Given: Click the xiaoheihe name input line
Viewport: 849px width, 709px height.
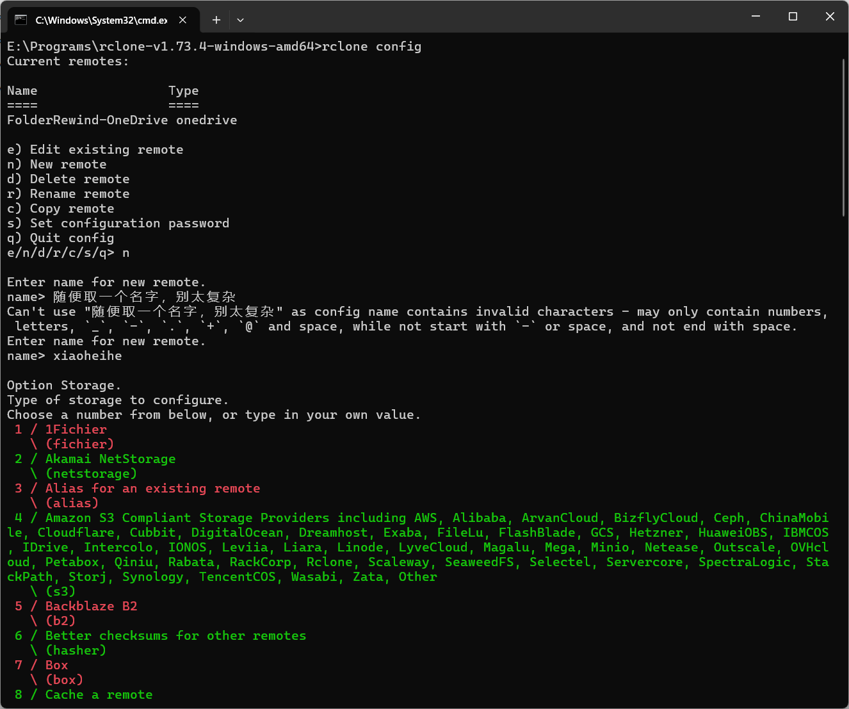Looking at the screenshot, I should 88,355.
